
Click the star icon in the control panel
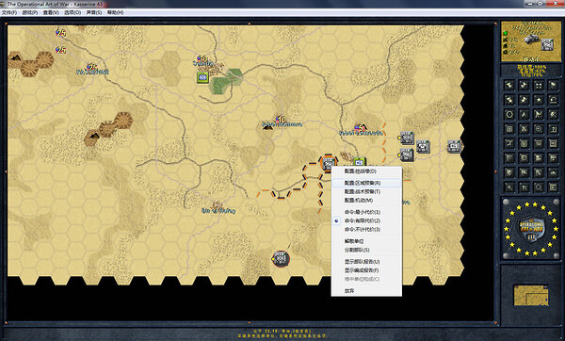point(539,100)
